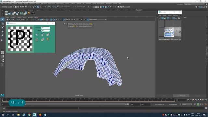
Task: Open the sRGB gamma view transform dropdown
Action: point(98,19)
